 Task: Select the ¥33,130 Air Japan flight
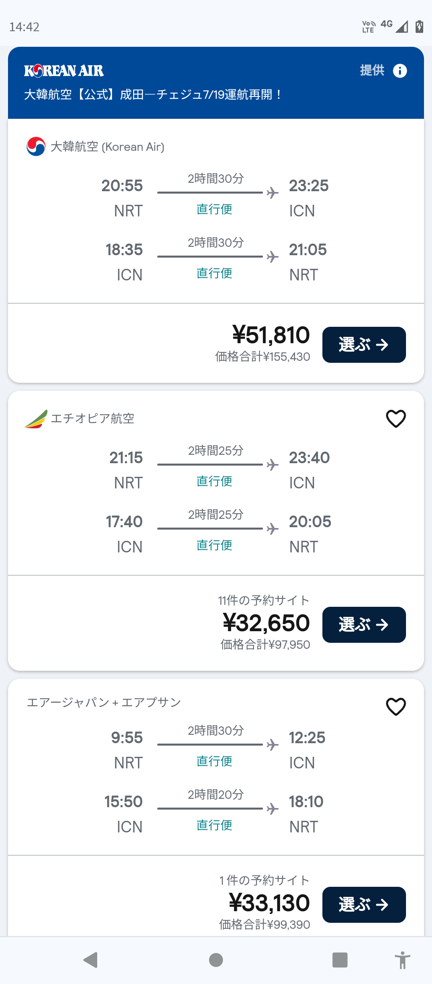[364, 905]
